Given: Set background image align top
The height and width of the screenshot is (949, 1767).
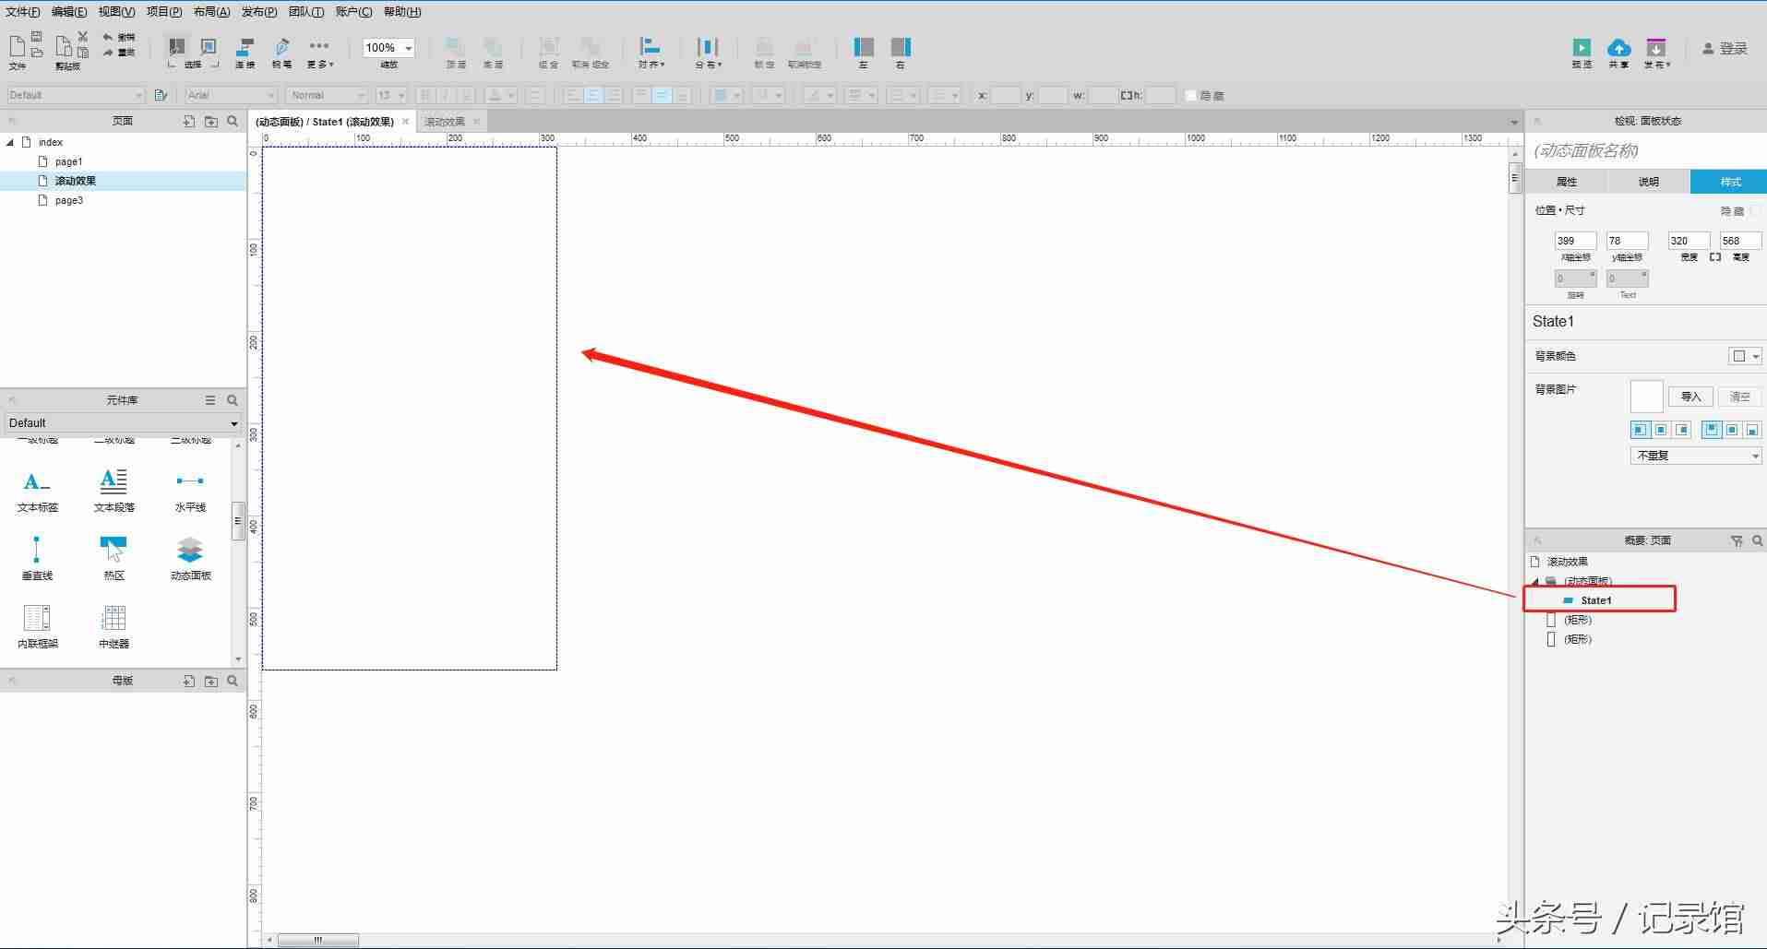Looking at the screenshot, I should [1712, 430].
